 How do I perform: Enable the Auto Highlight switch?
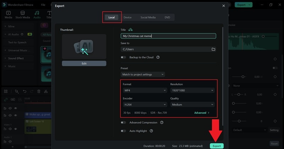(x=123, y=131)
